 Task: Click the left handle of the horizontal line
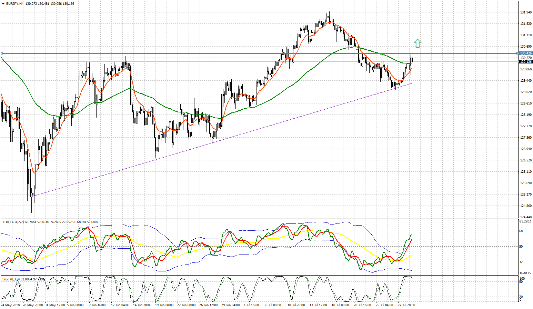point(2,53)
